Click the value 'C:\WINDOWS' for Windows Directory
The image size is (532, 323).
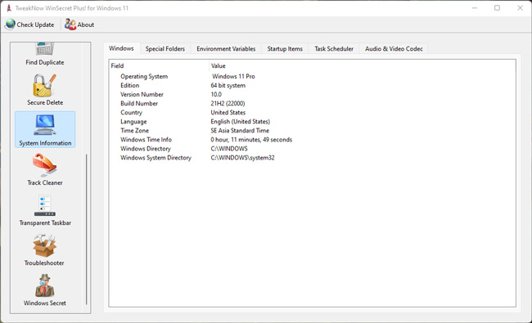229,149
